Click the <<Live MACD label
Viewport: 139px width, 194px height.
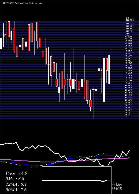117,187
